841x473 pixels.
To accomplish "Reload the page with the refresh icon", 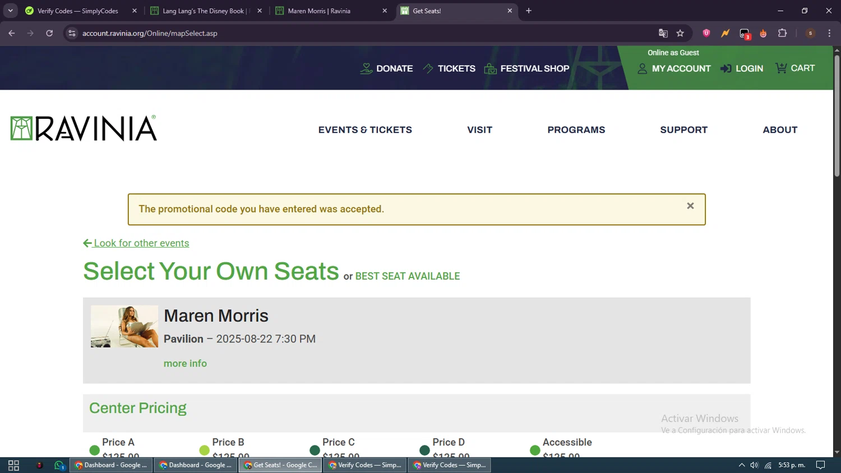I will (x=49, y=33).
